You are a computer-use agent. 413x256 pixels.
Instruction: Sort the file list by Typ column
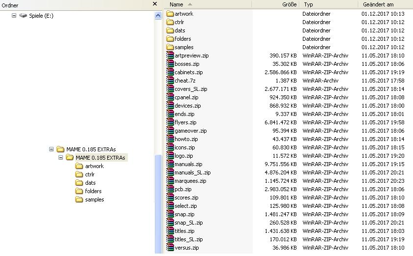click(x=329, y=4)
